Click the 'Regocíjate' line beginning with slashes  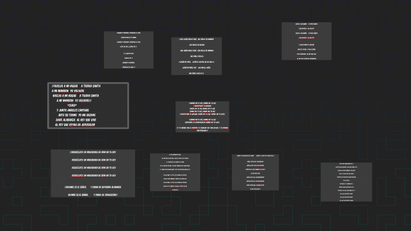point(93,152)
